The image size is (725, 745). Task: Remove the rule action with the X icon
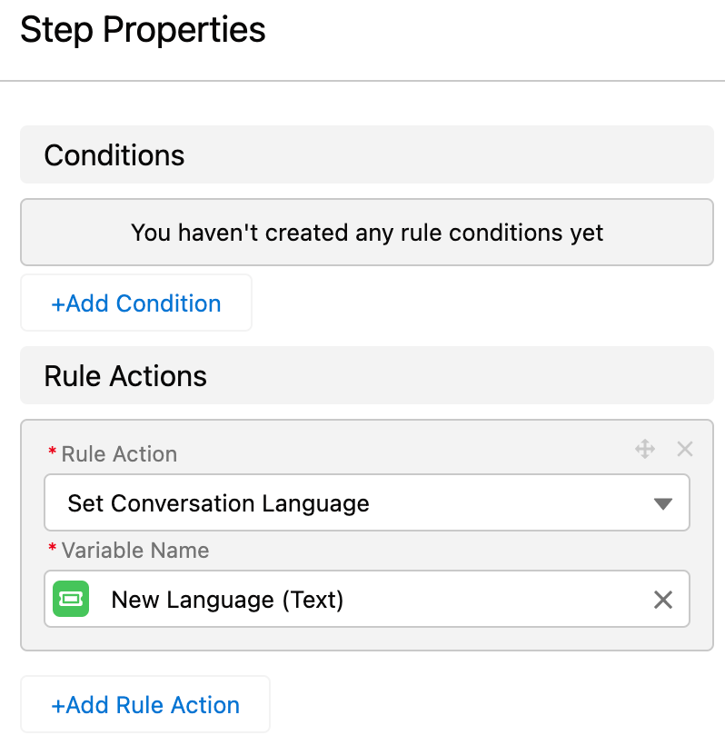685,449
